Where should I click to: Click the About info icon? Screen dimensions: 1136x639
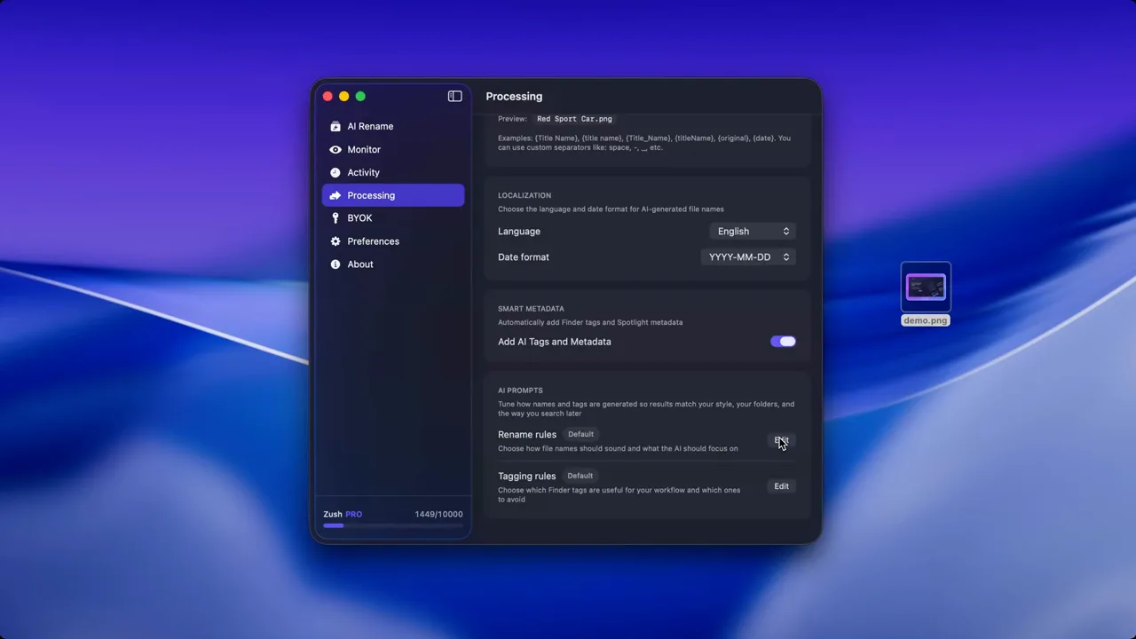point(335,264)
